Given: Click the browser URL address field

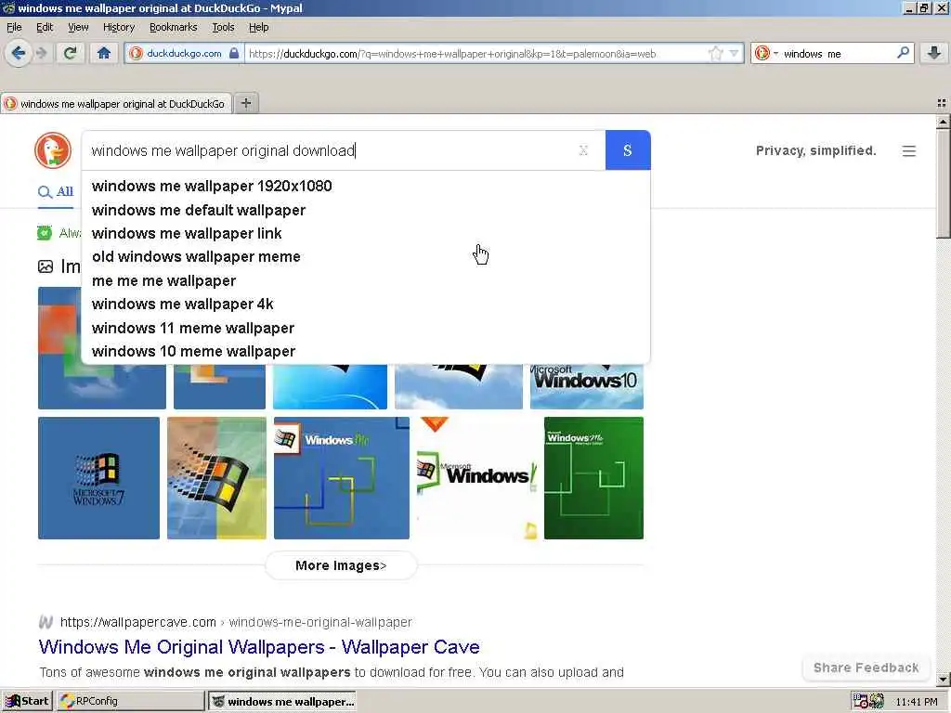Looking at the screenshot, I should pyautogui.click(x=476, y=53).
